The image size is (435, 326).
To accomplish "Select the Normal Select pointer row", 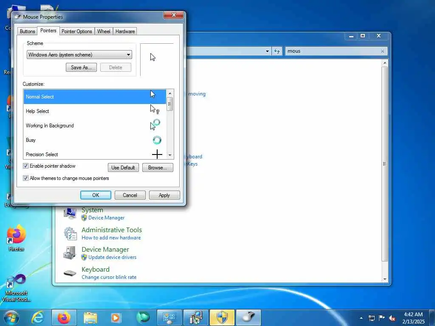I will click(x=95, y=97).
